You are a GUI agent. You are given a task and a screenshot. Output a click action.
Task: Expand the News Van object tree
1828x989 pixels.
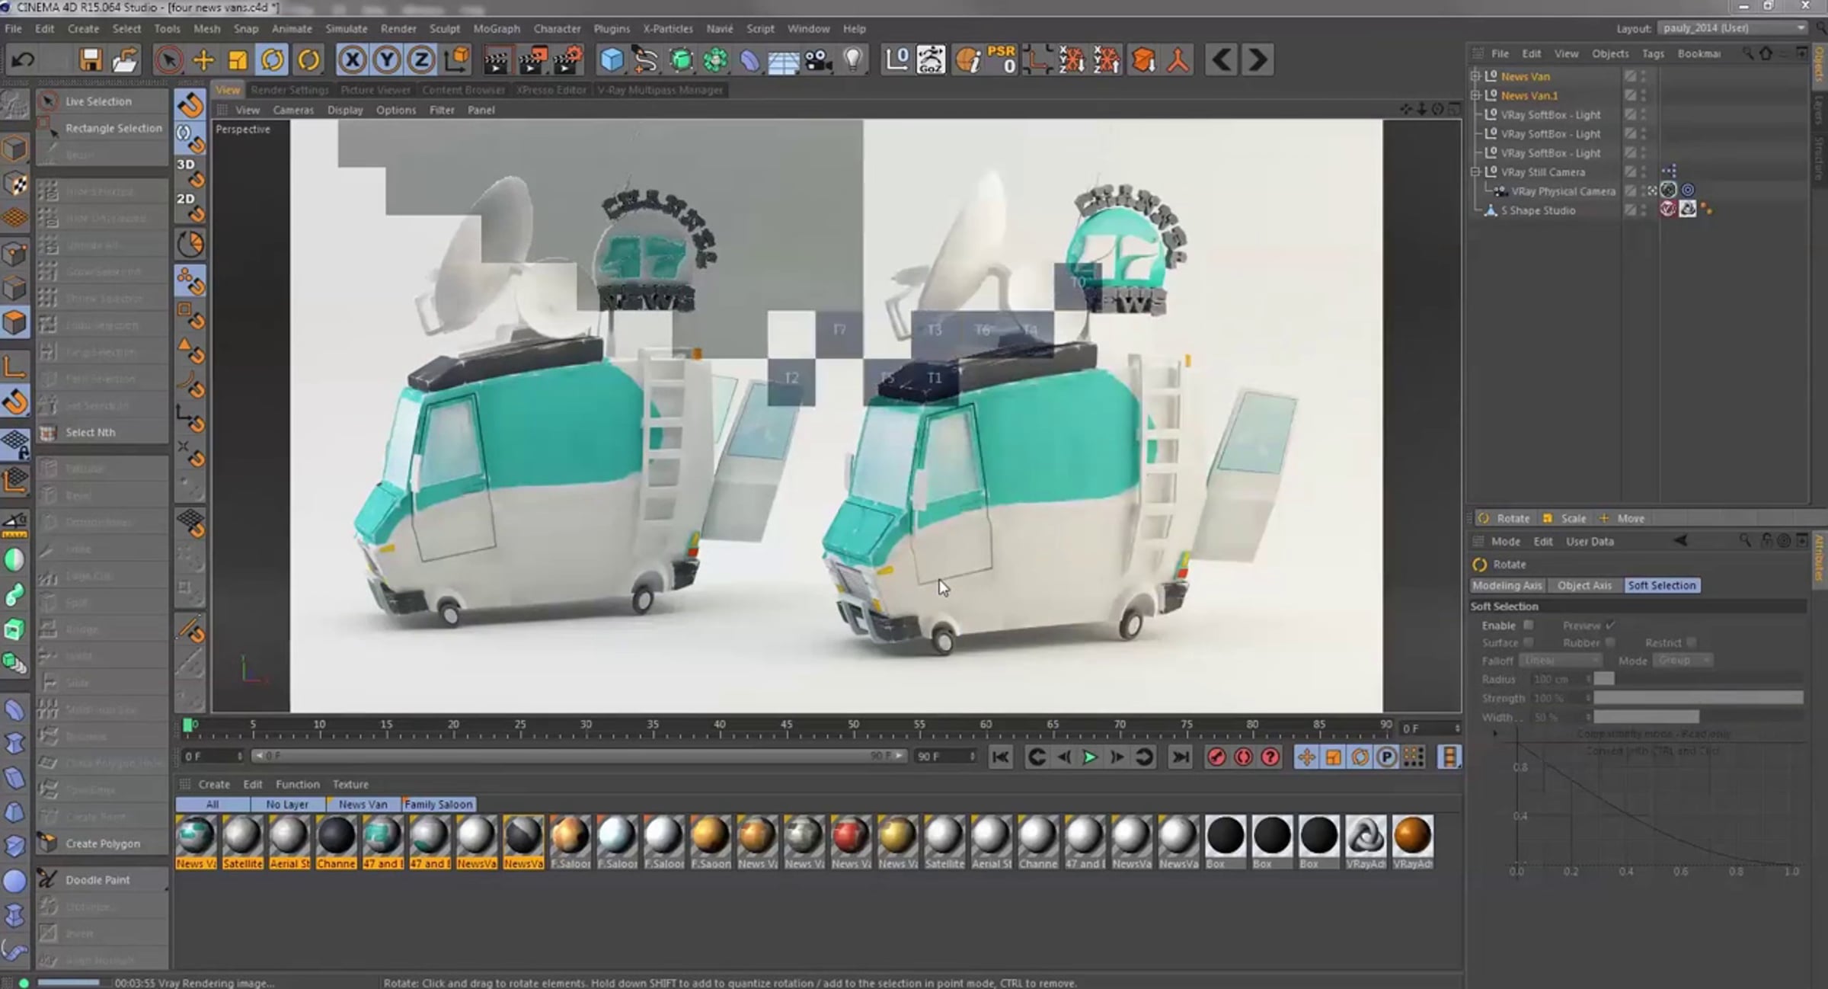pyautogui.click(x=1475, y=76)
